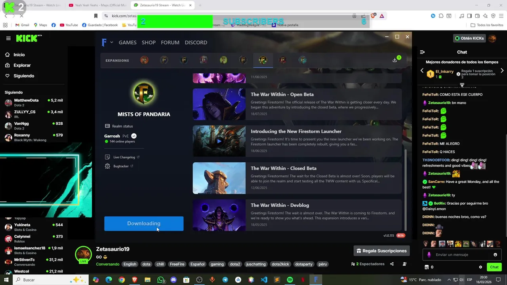Click the share icon next to Espectadores

(392, 264)
